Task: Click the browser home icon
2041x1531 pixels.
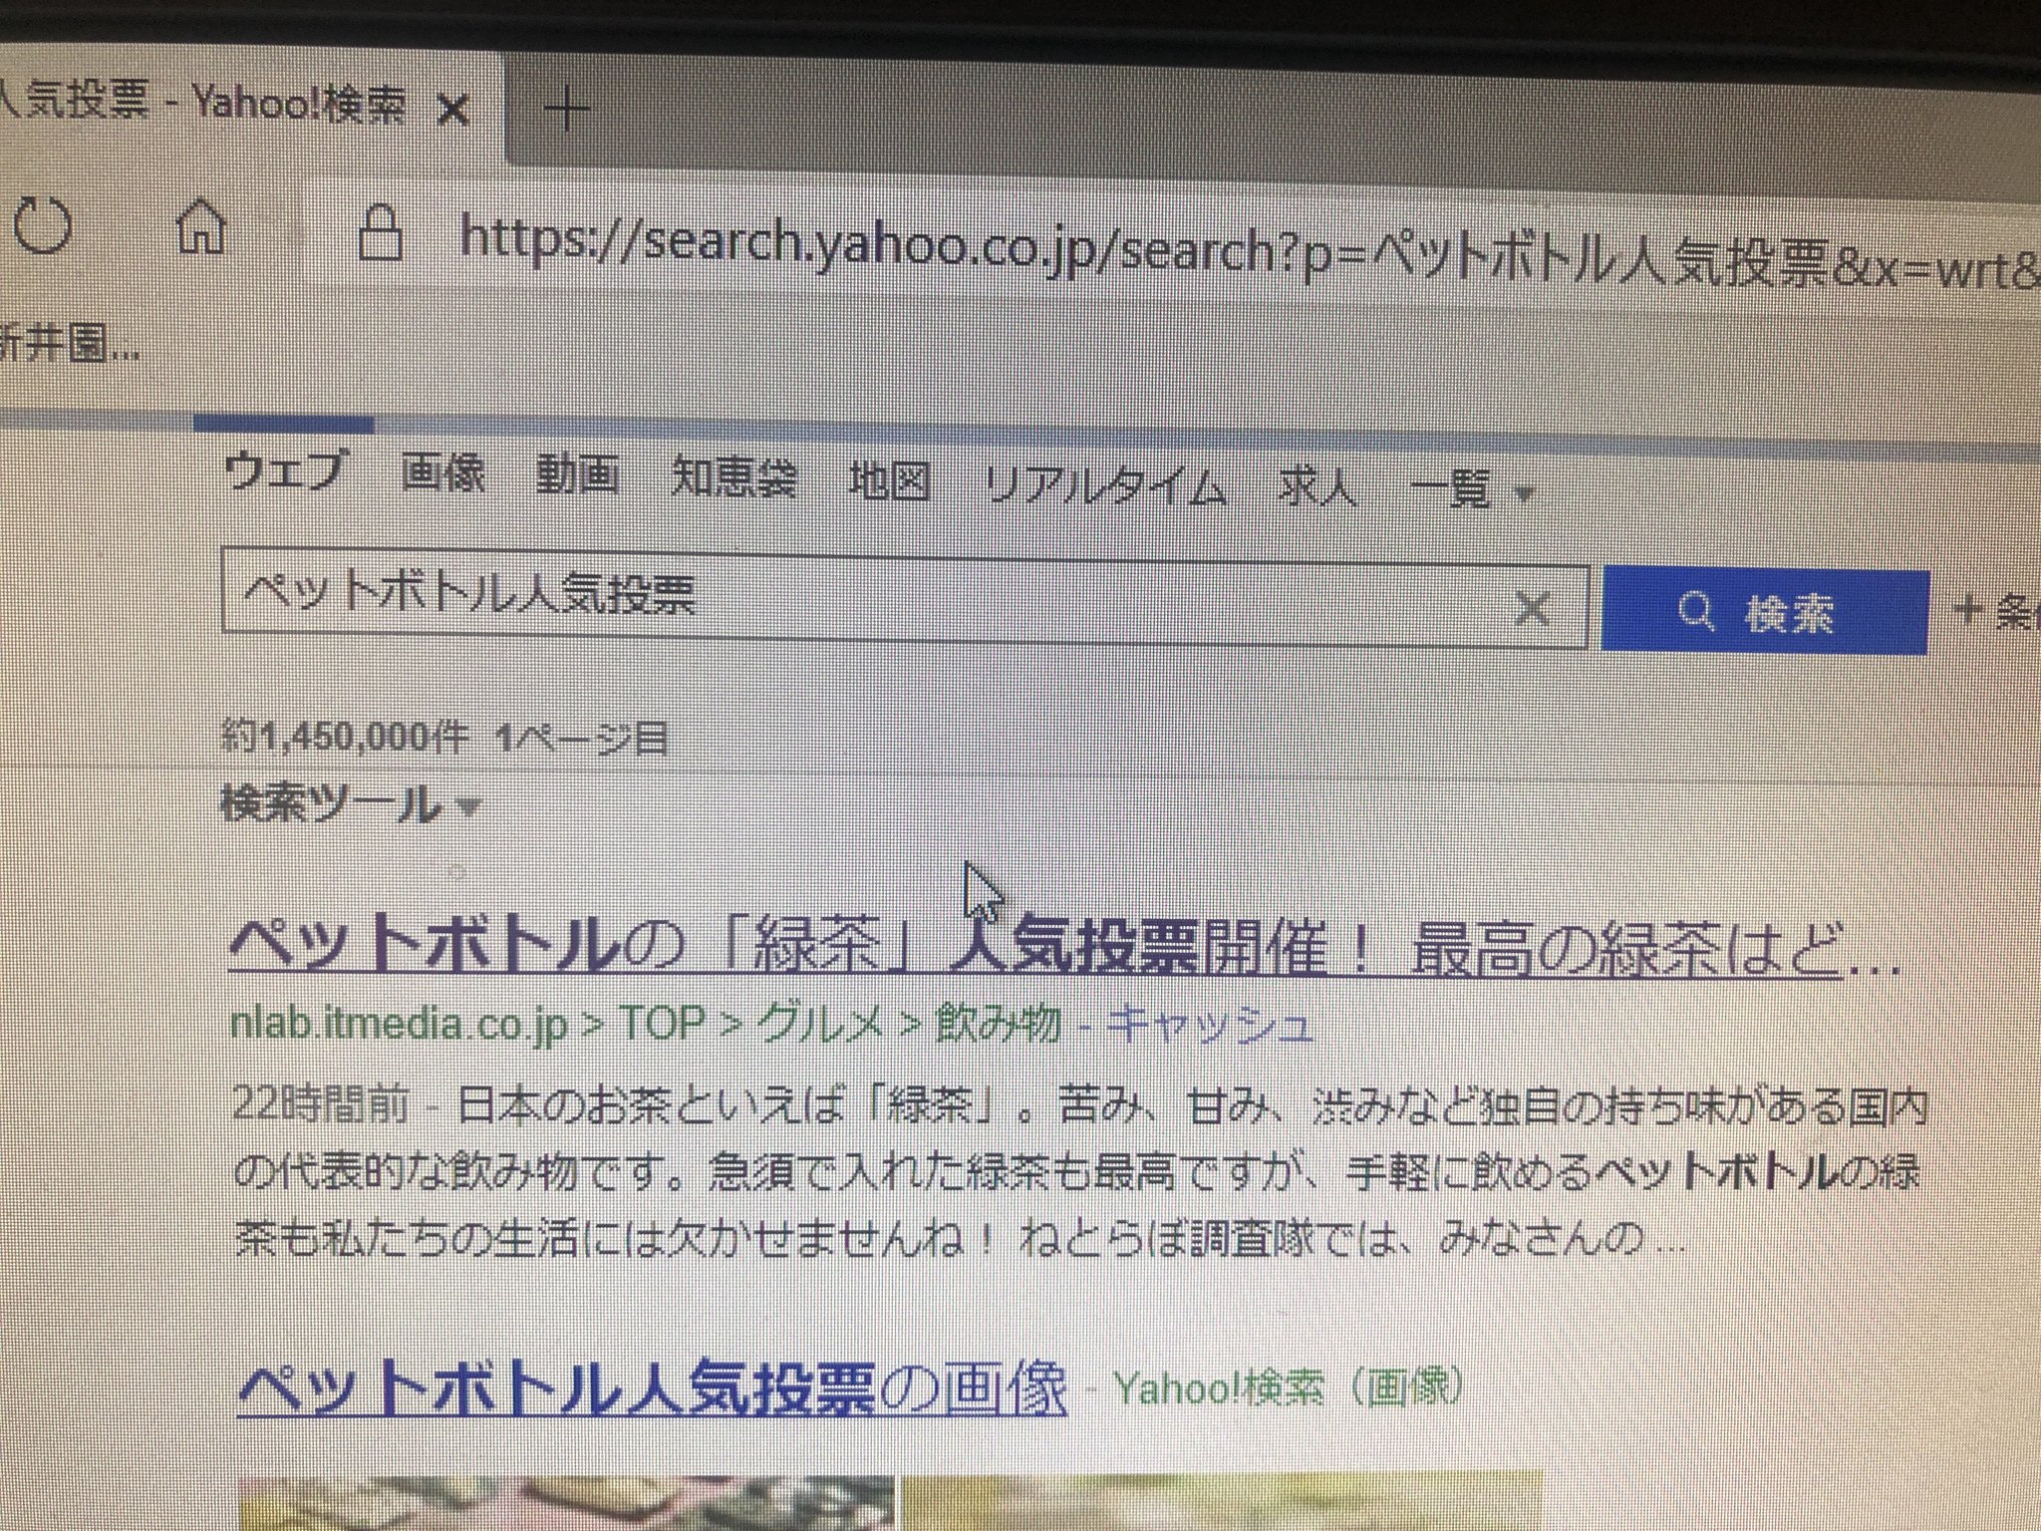Action: [x=201, y=227]
